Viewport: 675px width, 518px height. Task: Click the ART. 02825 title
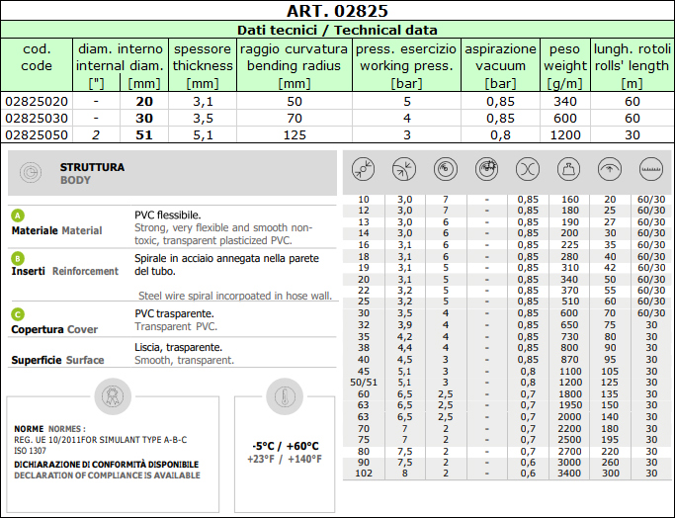[337, 11]
